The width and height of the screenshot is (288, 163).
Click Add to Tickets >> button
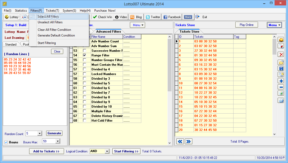(46, 151)
